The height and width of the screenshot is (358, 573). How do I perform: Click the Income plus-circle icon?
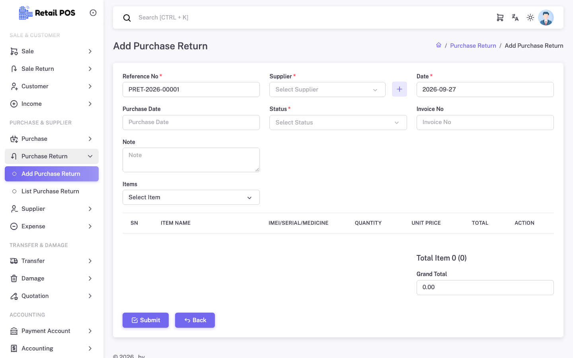click(14, 104)
